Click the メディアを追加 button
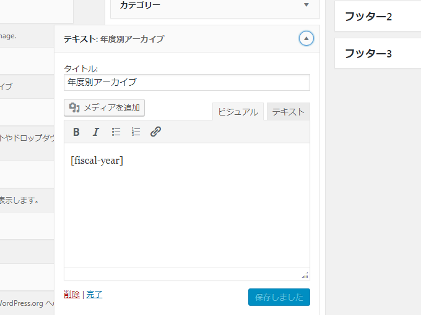This screenshot has width=421, height=315. coord(104,108)
